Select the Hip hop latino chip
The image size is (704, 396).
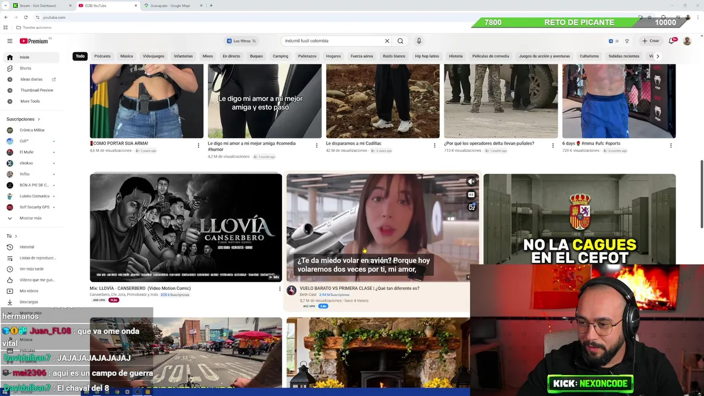click(x=427, y=56)
